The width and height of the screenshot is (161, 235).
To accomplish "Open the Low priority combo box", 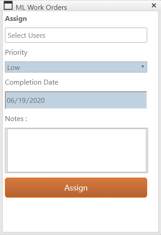I will pyautogui.click(x=76, y=67).
